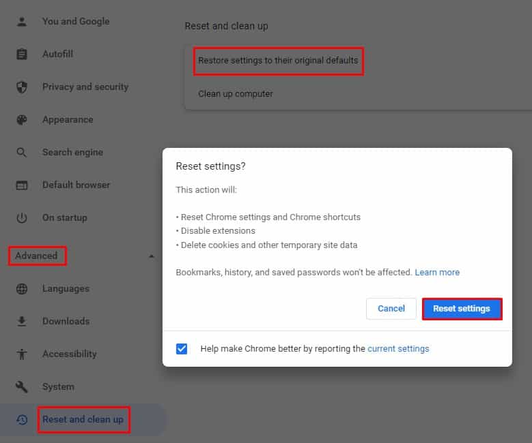The height and width of the screenshot is (443, 532).
Task: Confirm with the Reset settings button
Action: (x=462, y=309)
